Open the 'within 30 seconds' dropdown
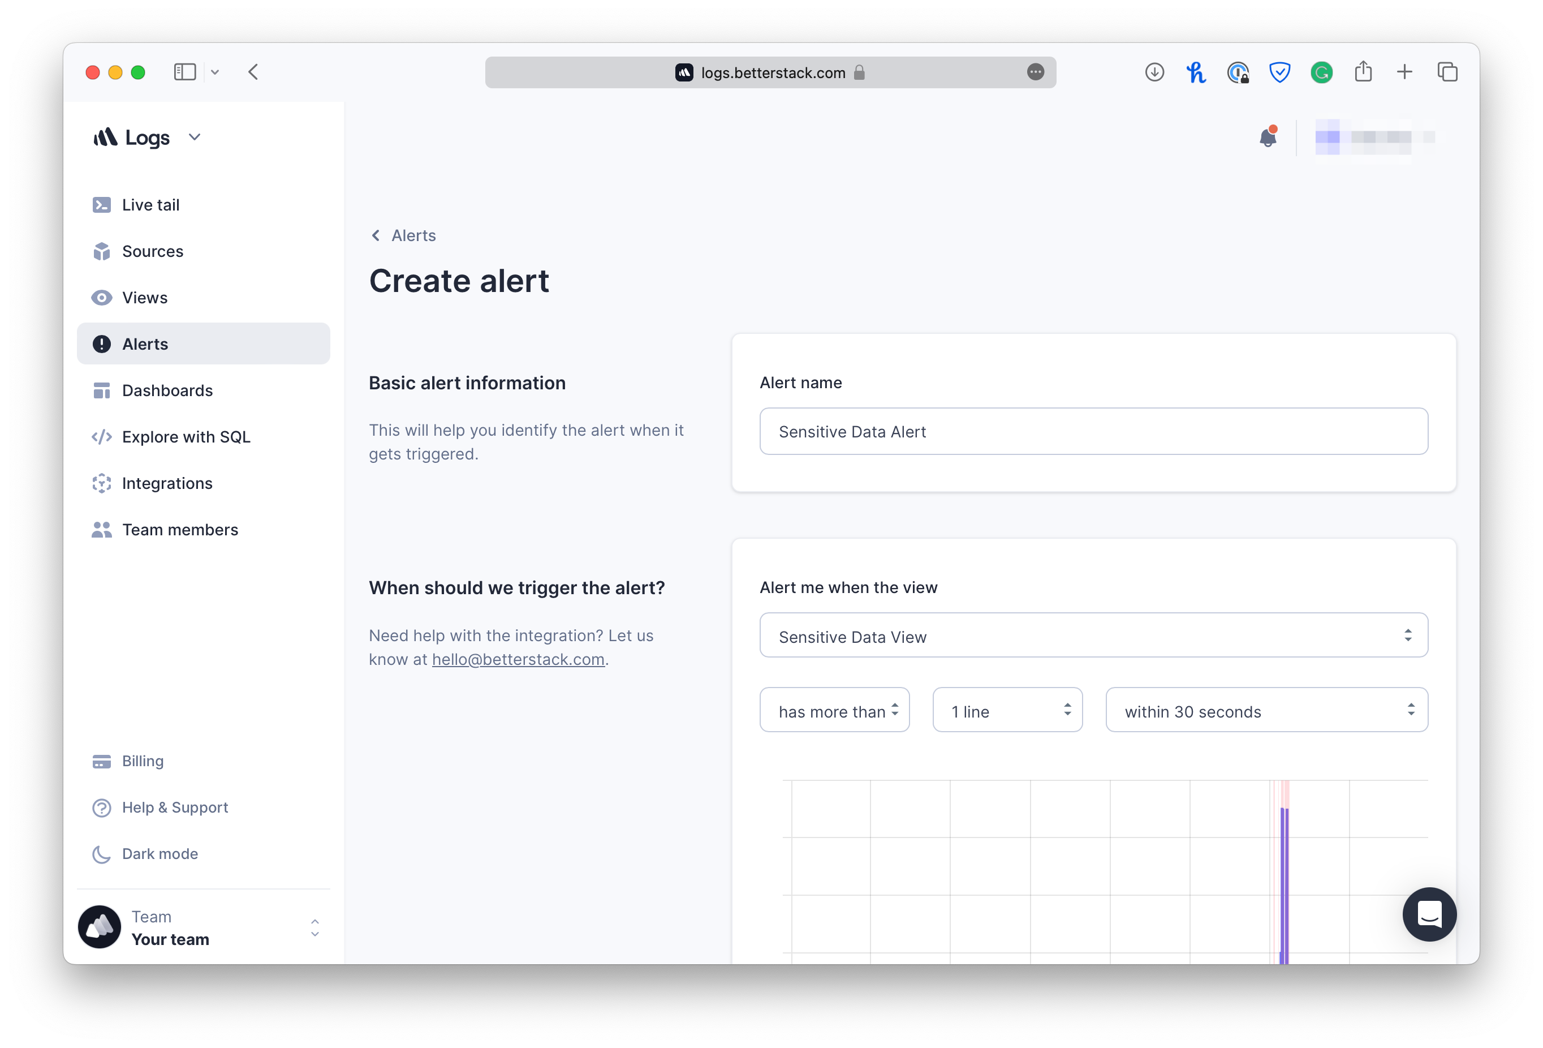This screenshot has height=1048, width=1543. pyautogui.click(x=1267, y=710)
